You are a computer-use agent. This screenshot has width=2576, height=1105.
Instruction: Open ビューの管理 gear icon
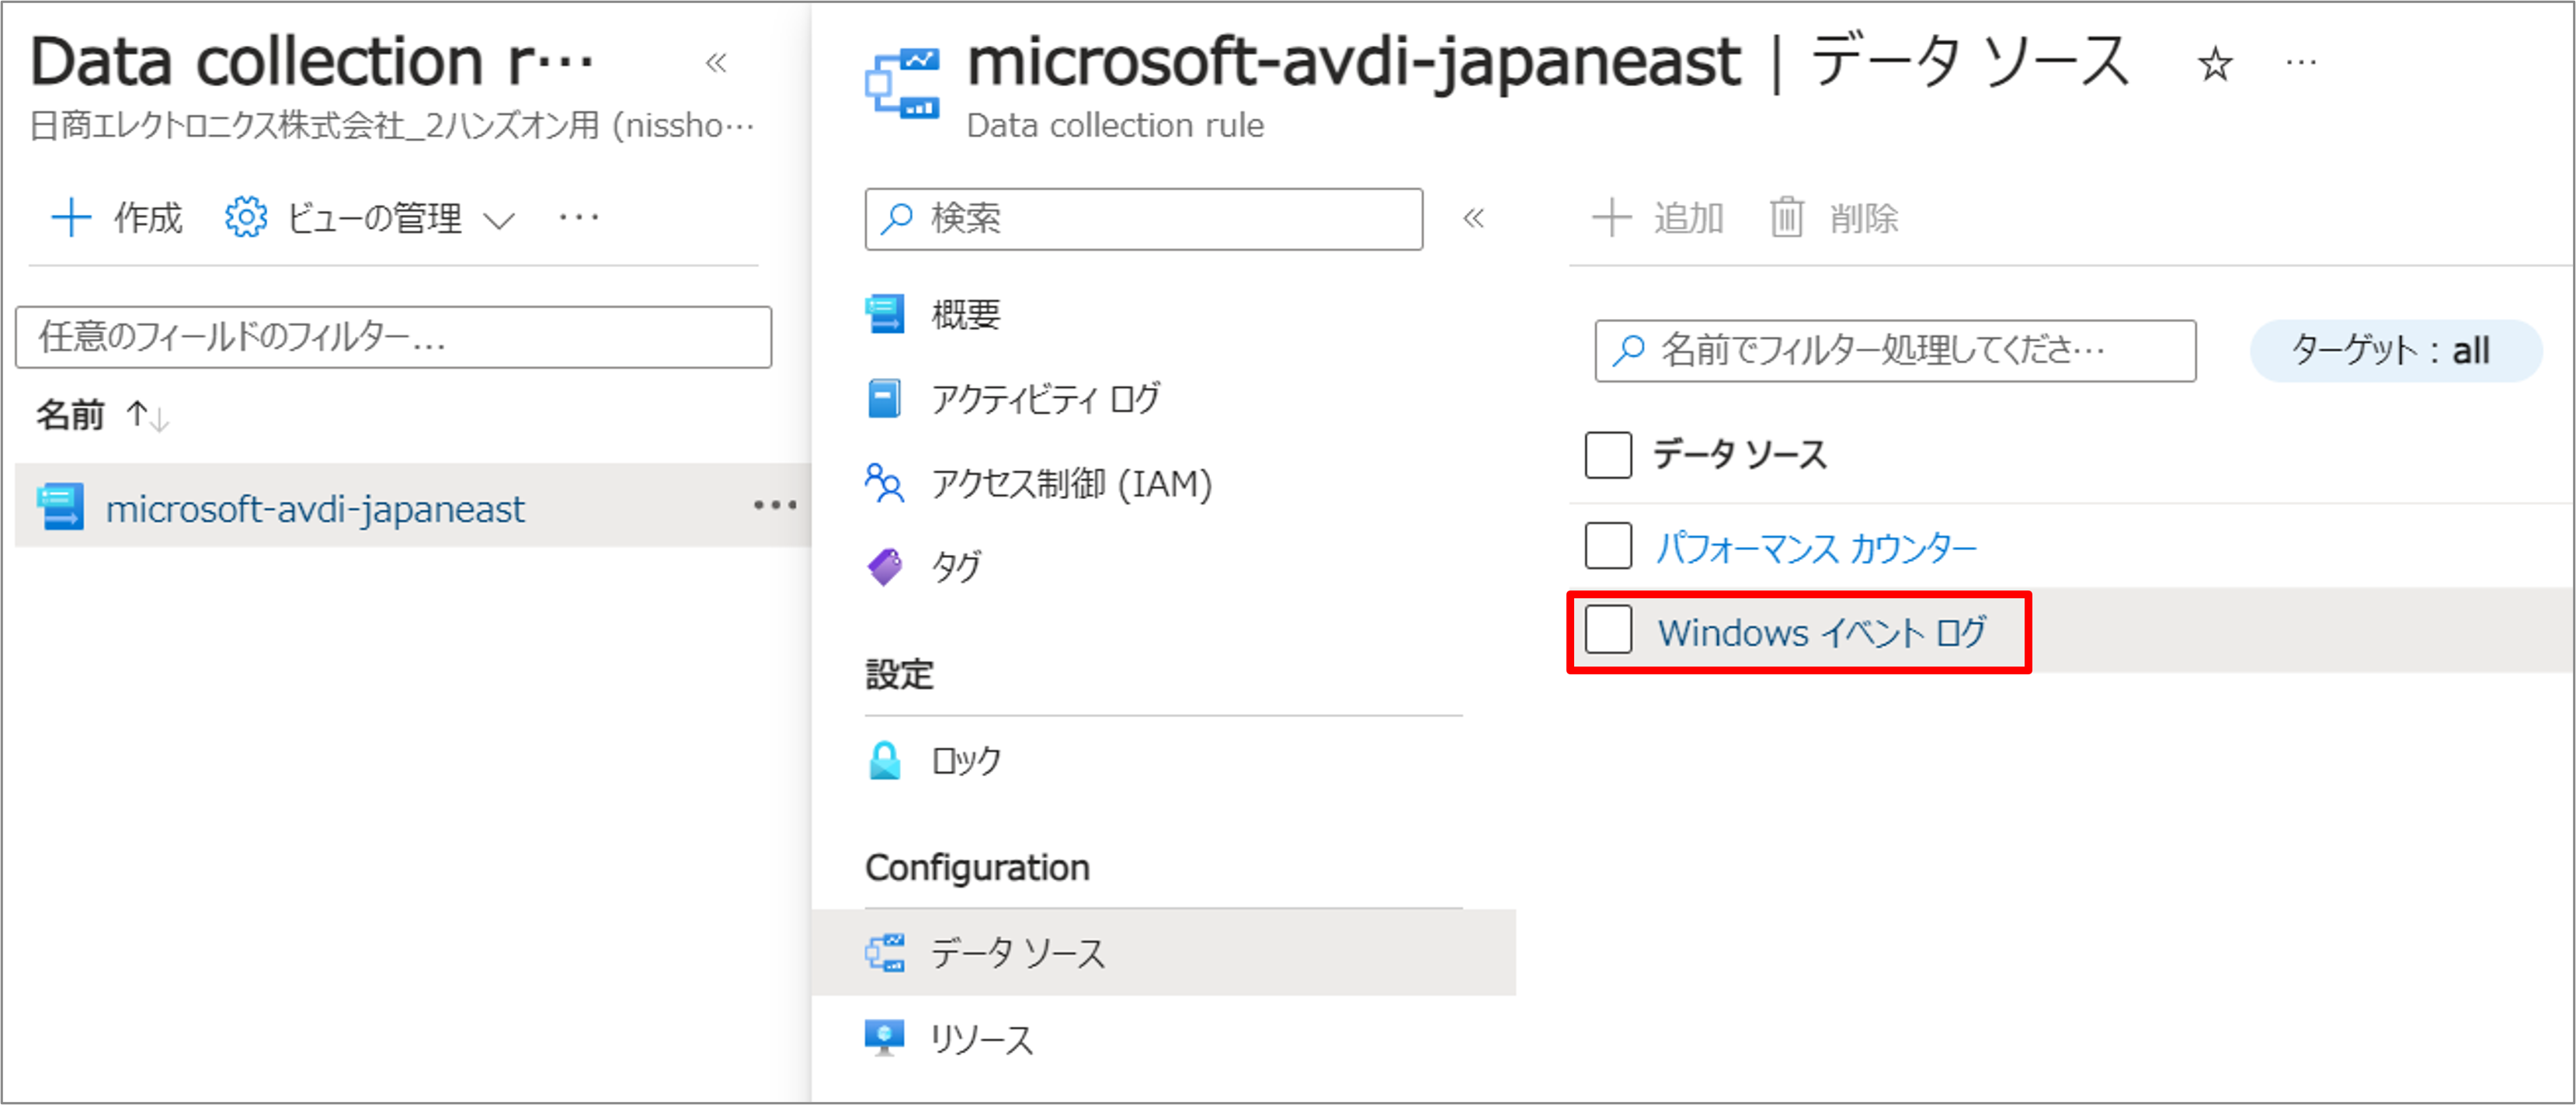coord(246,218)
